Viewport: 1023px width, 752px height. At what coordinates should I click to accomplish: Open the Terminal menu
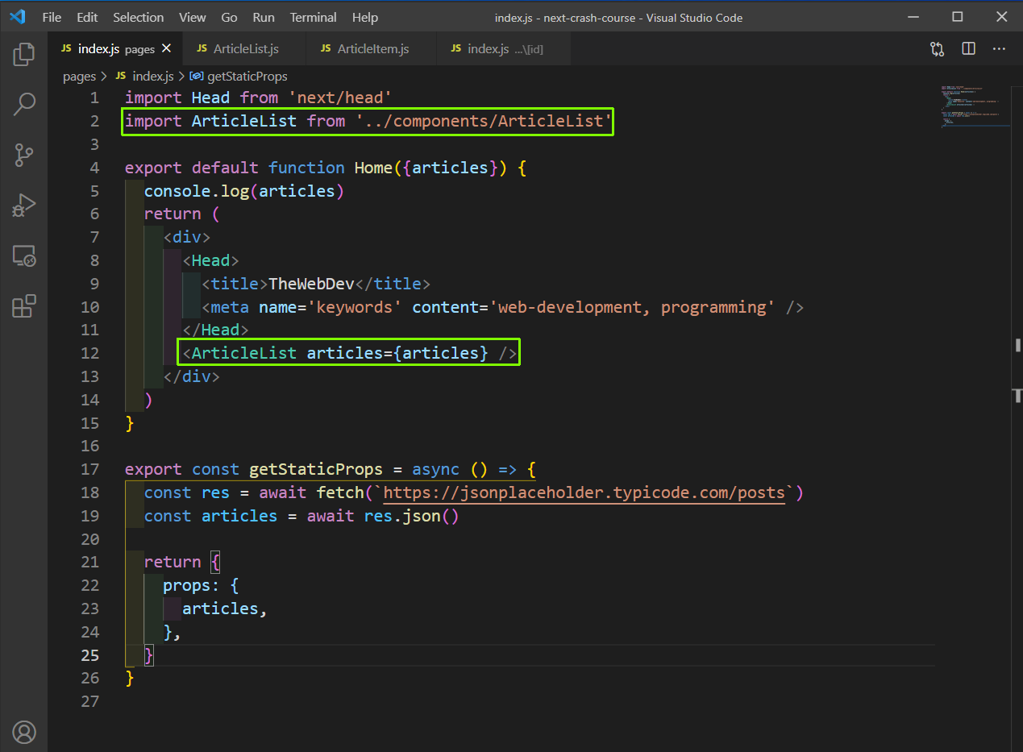[314, 17]
